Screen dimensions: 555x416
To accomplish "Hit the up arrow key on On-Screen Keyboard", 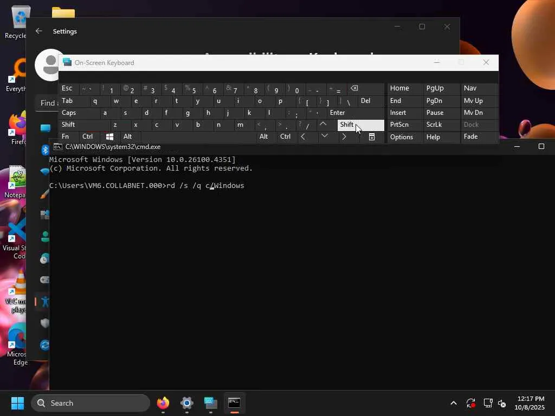I will (x=323, y=125).
